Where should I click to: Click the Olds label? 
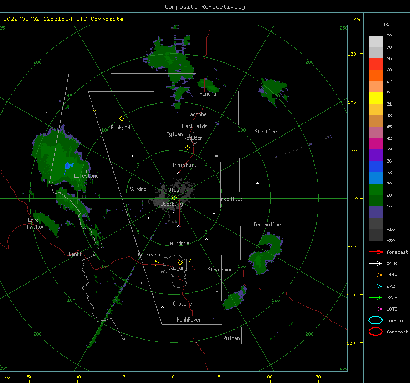(174, 190)
